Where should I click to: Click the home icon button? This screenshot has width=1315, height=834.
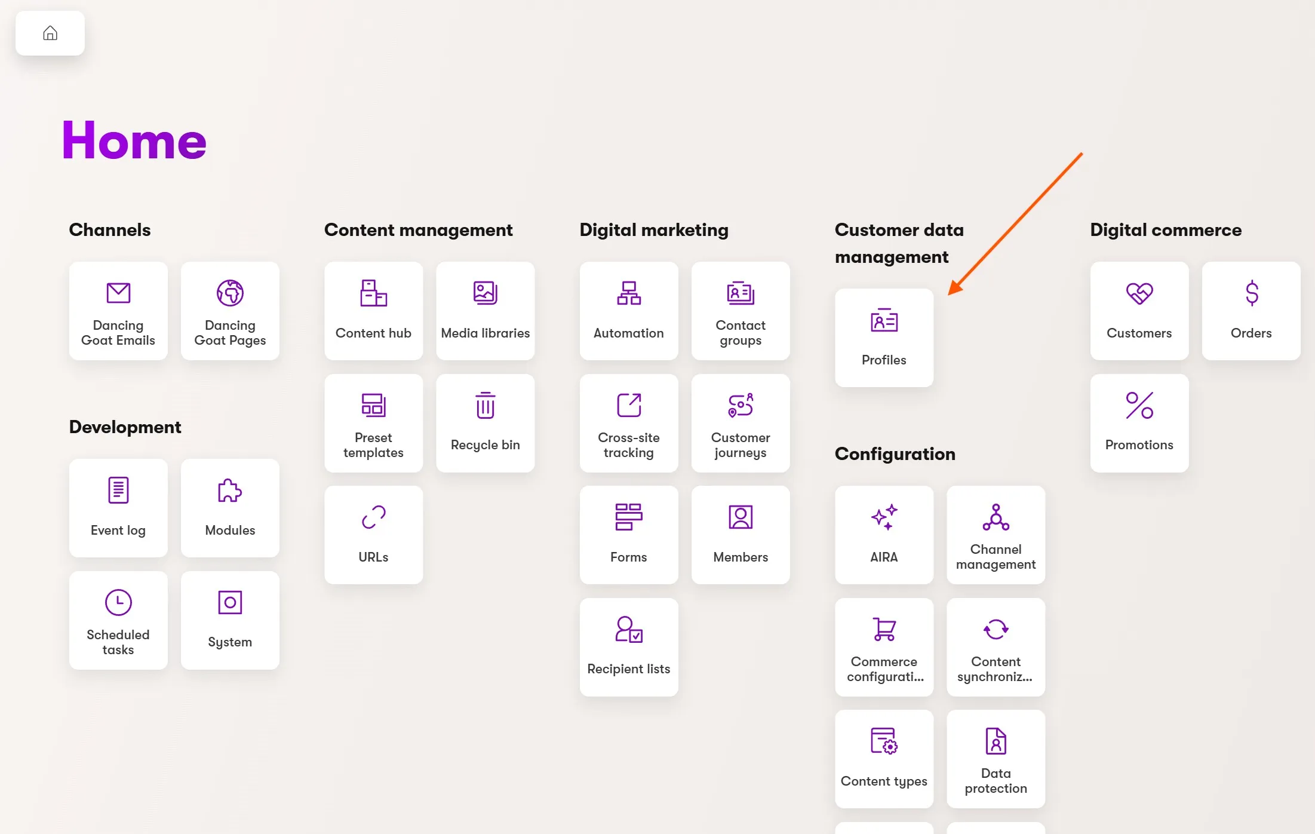(x=50, y=33)
